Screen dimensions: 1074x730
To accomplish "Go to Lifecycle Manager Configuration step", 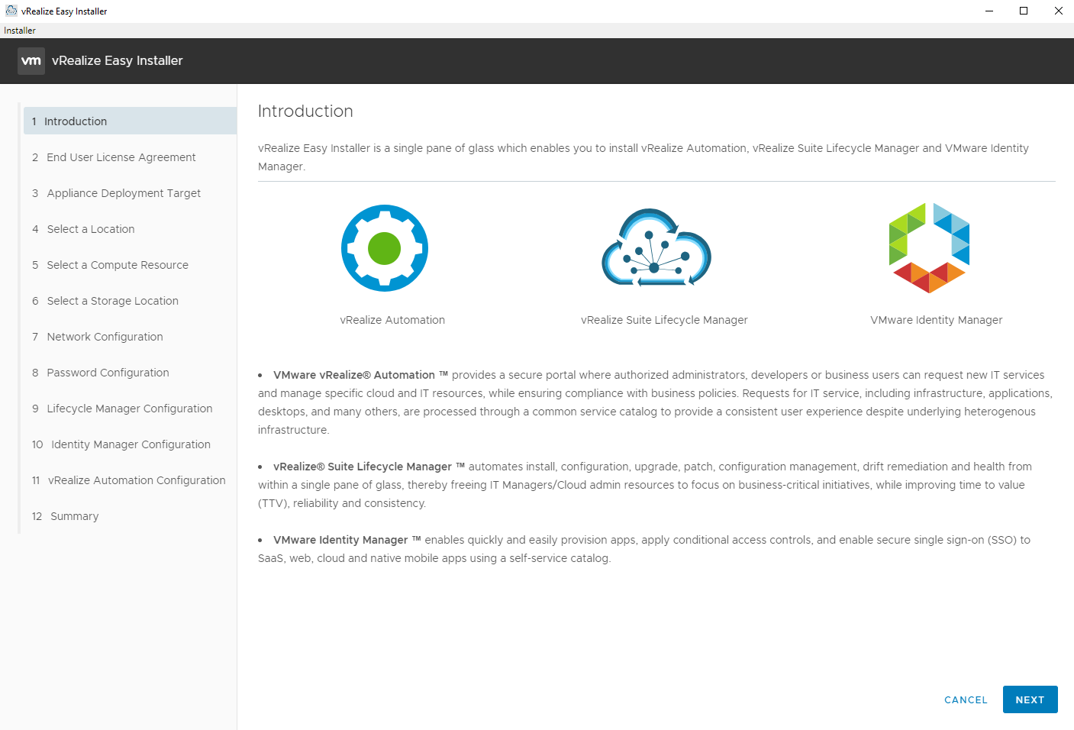I will pyautogui.click(x=130, y=409).
